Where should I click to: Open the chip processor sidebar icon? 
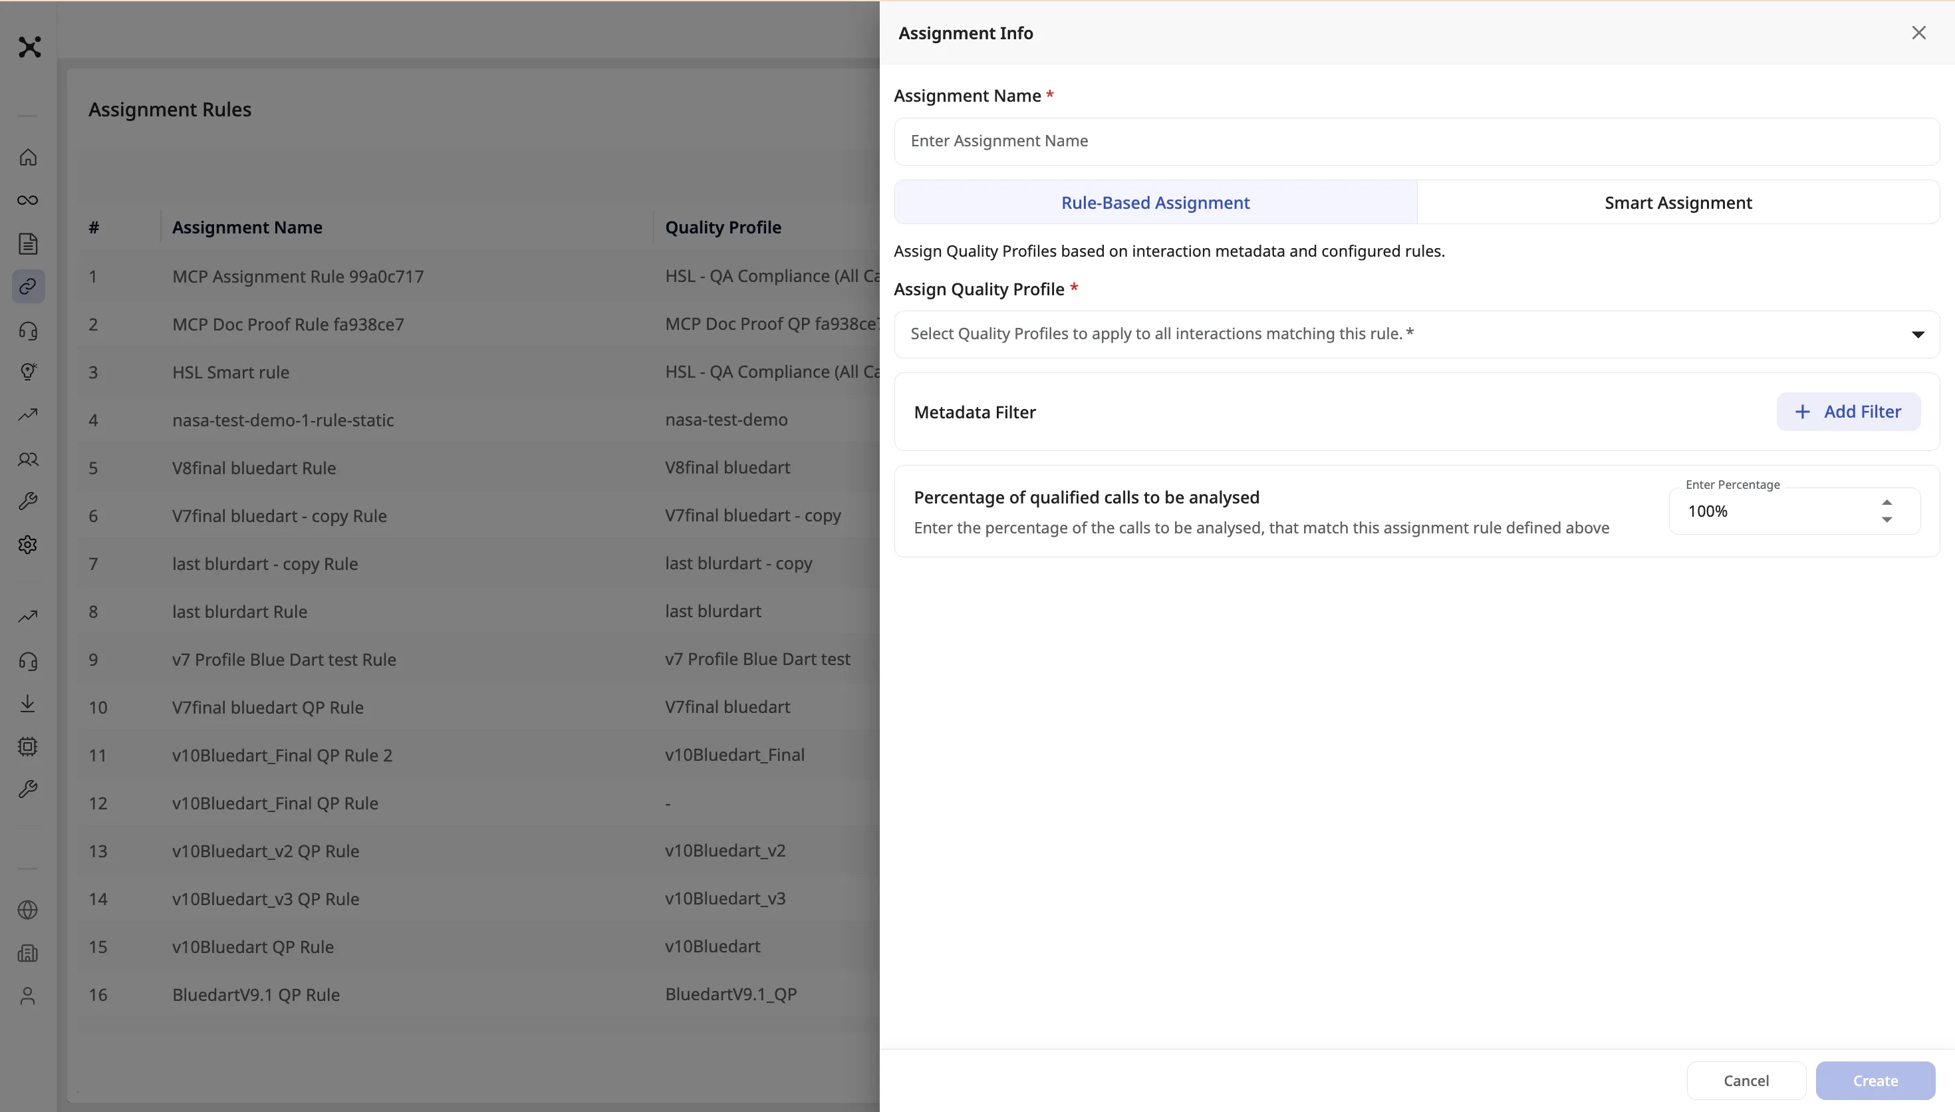28,746
